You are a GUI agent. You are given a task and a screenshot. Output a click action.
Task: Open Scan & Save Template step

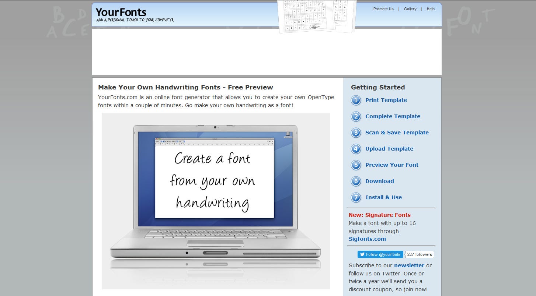pos(397,133)
